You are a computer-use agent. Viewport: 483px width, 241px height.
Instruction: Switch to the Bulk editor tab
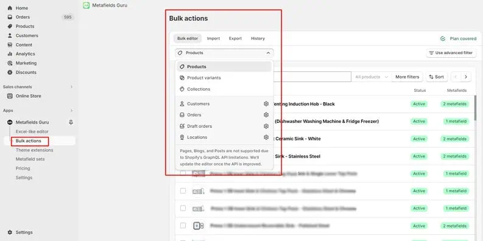coord(188,38)
